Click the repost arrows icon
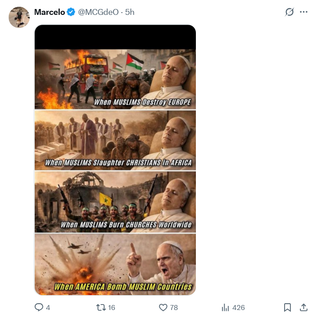Screen dimensions: 317x319 click(x=101, y=307)
